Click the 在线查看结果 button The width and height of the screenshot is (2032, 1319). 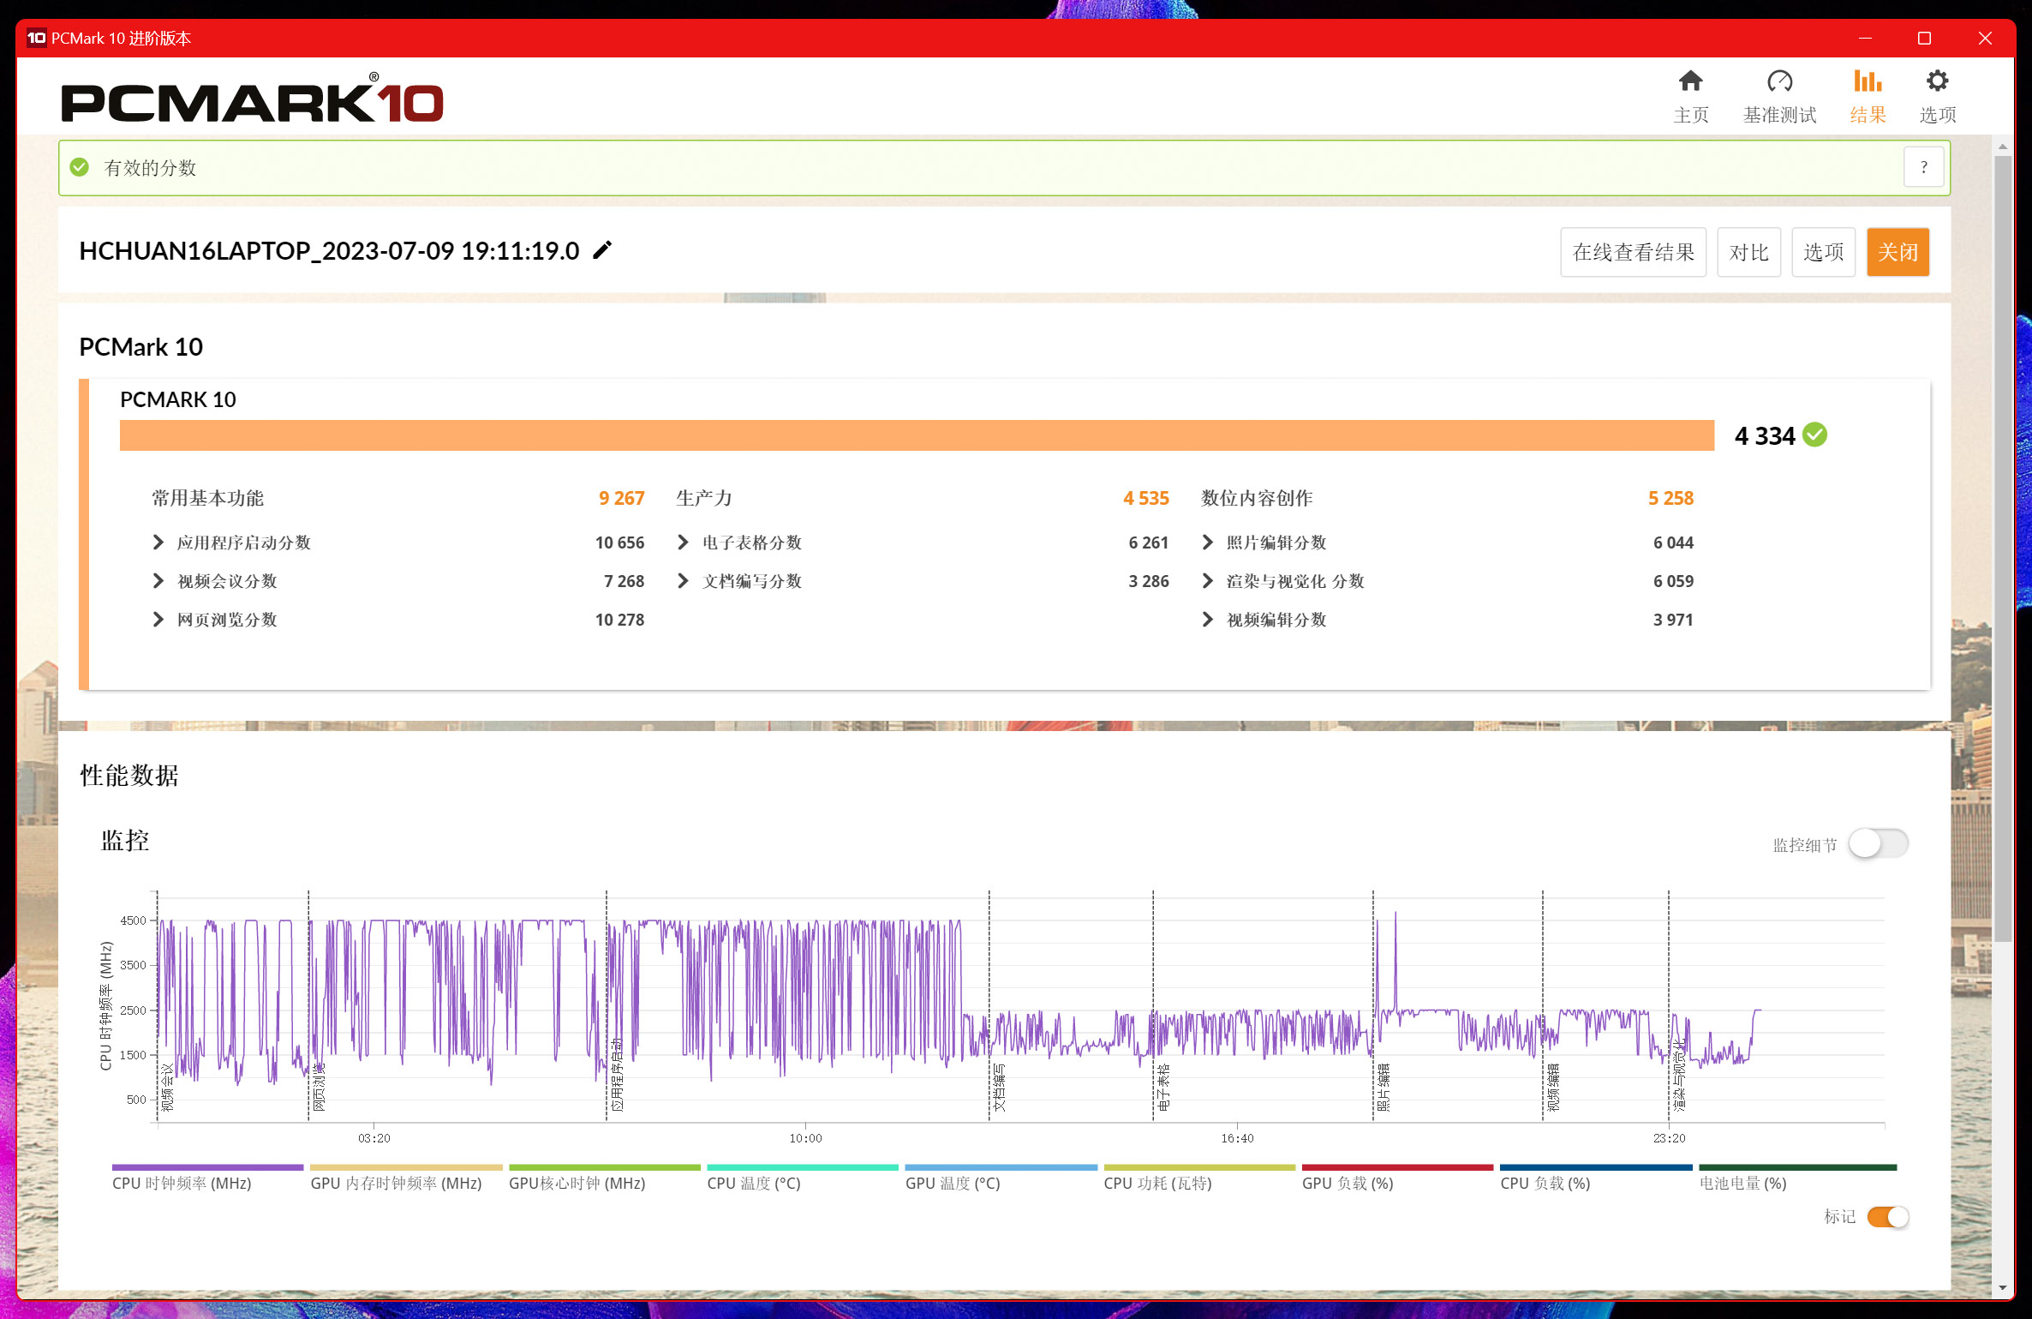(1633, 252)
